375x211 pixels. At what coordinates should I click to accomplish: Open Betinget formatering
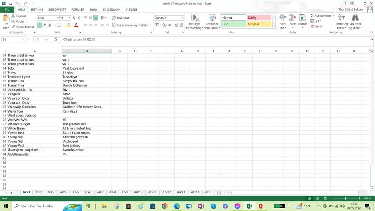(195, 22)
